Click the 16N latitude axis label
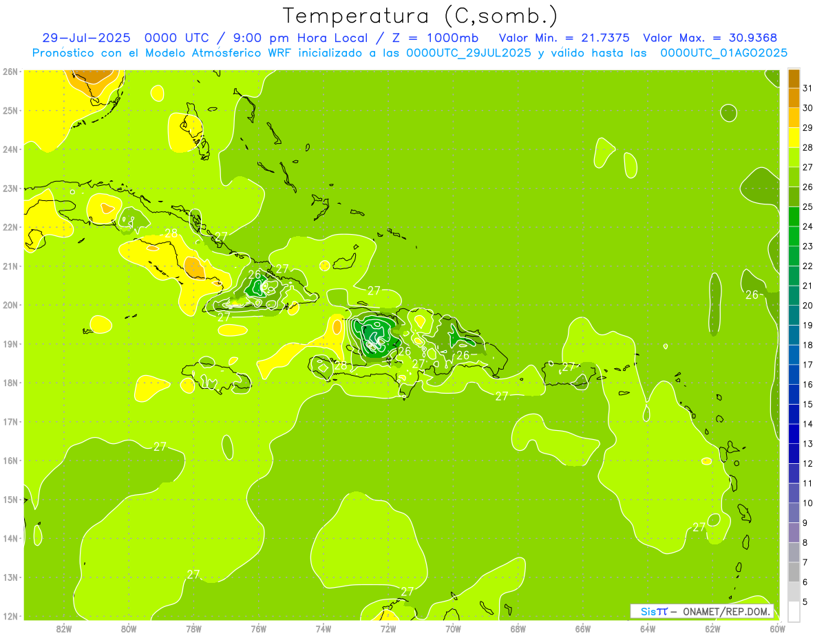Screen dimensions: 826x638 click(10, 460)
